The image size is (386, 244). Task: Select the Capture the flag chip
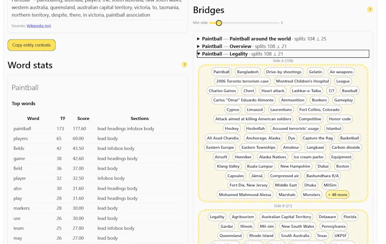(x=317, y=138)
